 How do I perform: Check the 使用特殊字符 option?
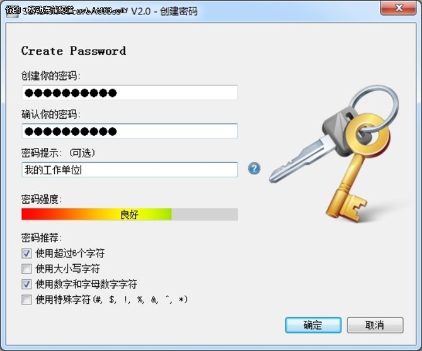pyautogui.click(x=26, y=299)
